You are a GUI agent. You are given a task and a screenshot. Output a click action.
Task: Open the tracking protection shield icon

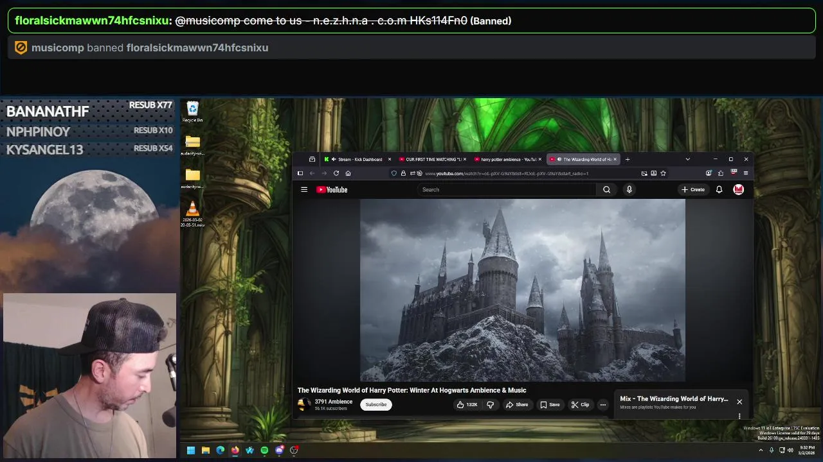pyautogui.click(x=394, y=173)
